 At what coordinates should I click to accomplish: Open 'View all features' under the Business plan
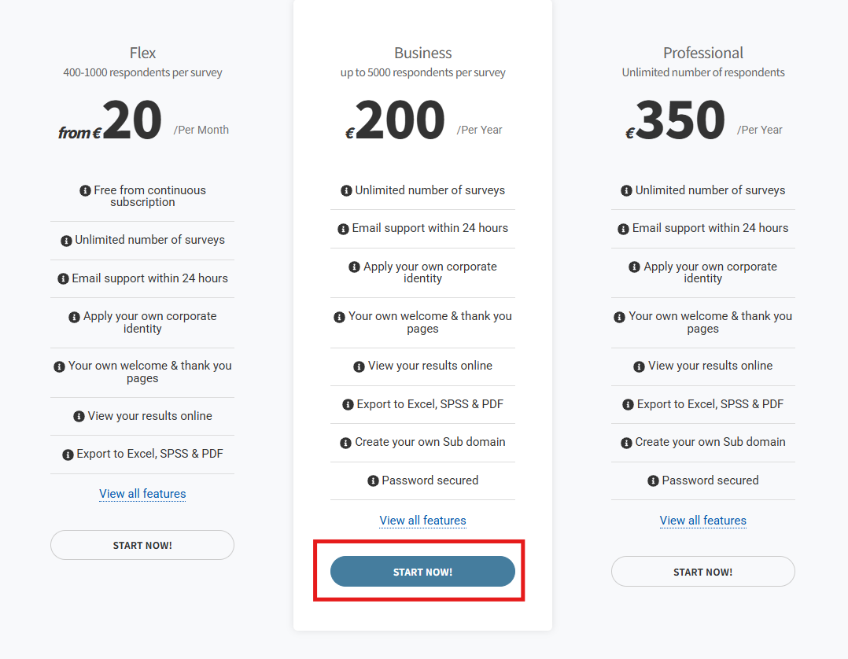click(x=422, y=521)
